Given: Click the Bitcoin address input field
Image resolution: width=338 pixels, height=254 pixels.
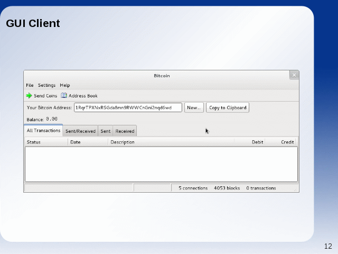Looking at the screenshot, I should click(x=128, y=107).
